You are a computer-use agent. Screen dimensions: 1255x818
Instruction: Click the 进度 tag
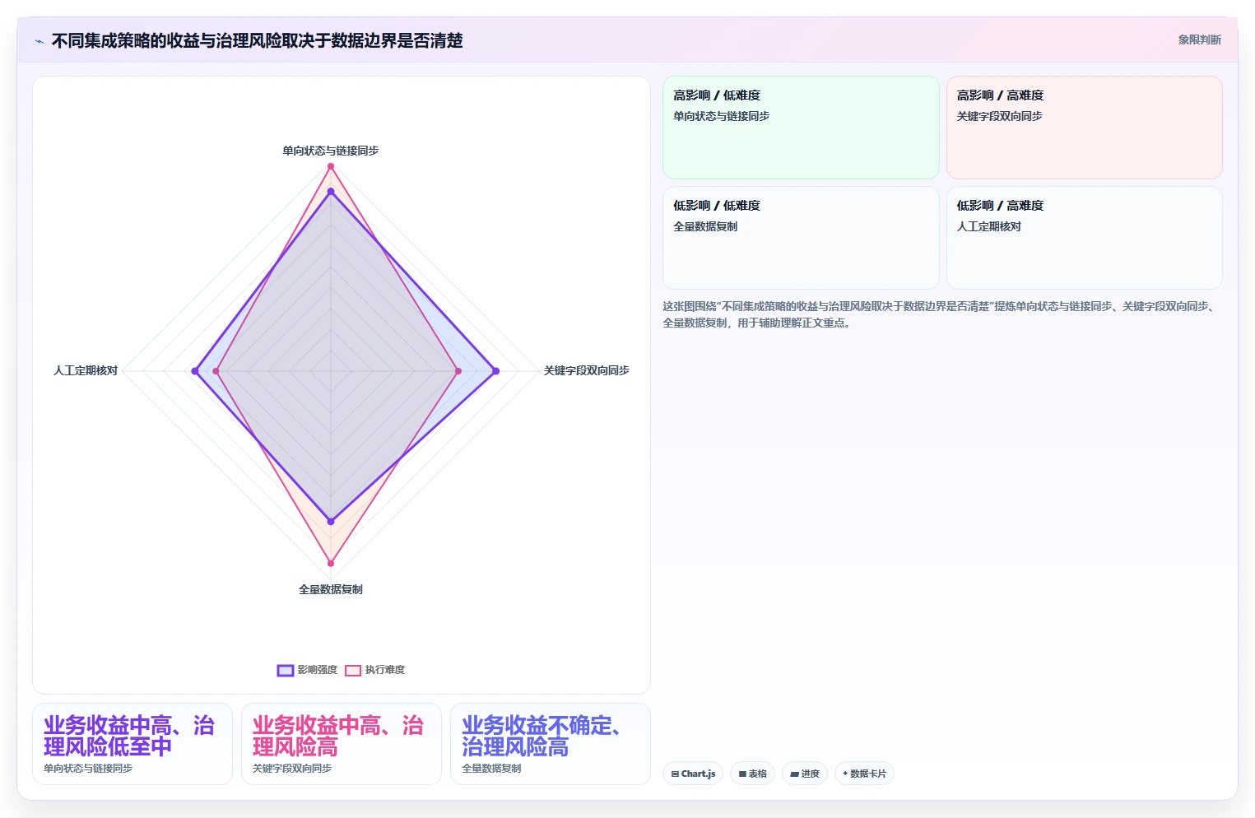pyautogui.click(x=804, y=774)
